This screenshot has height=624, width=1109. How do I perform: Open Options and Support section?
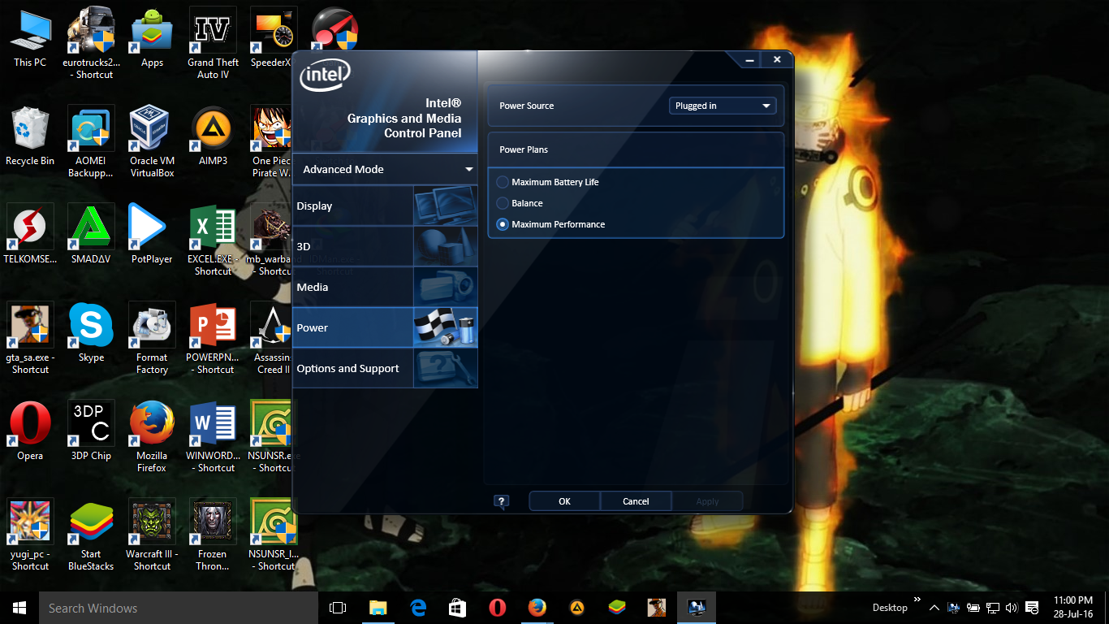tap(385, 368)
